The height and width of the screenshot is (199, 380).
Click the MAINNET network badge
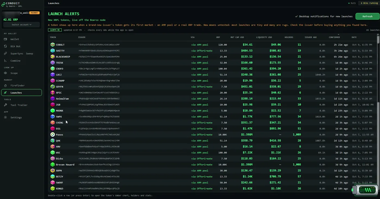point(34,13)
